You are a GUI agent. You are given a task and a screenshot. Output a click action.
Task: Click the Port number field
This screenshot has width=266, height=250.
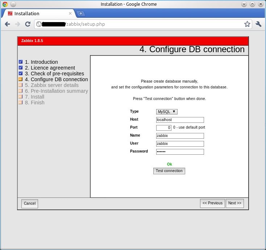pyautogui.click(x=164, y=128)
